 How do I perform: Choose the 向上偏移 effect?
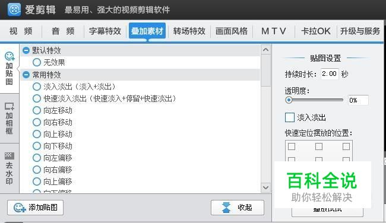tap(37, 181)
